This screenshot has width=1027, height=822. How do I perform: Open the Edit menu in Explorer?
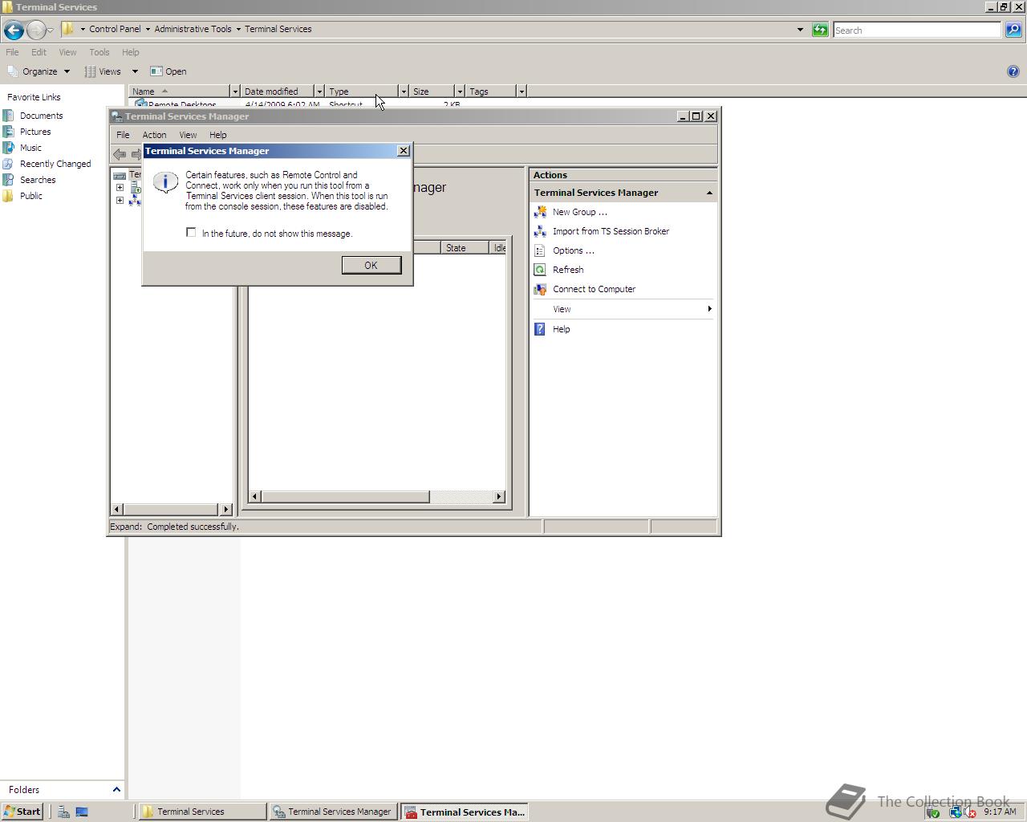coord(39,52)
